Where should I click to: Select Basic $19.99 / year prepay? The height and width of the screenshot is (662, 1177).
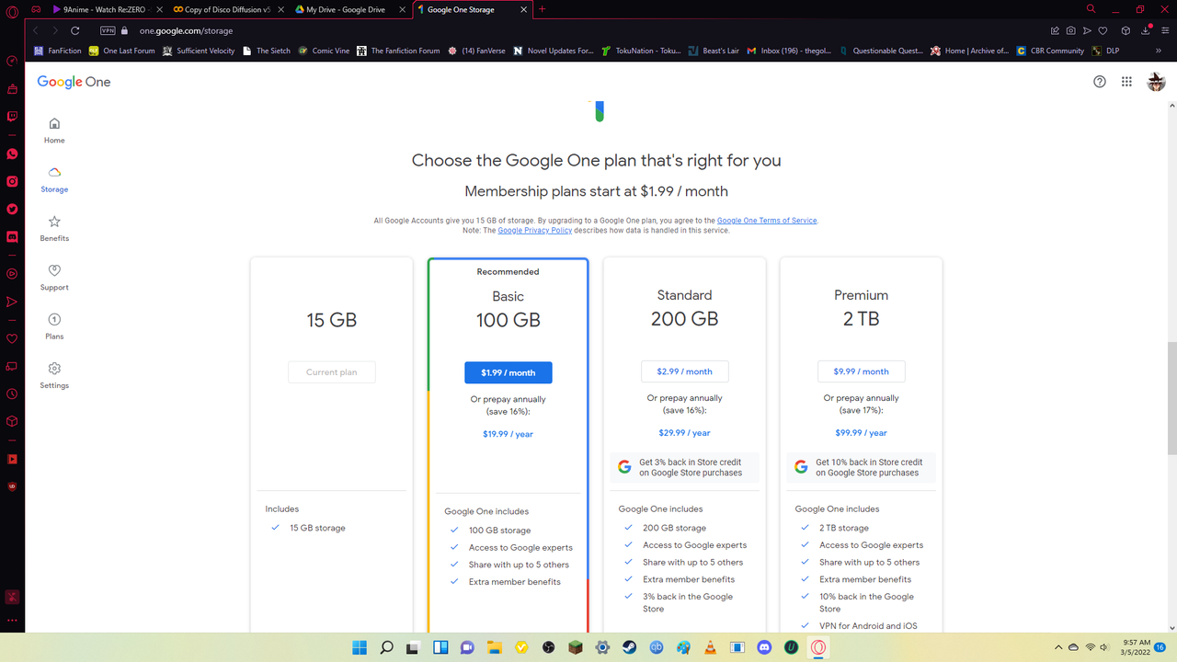point(508,434)
